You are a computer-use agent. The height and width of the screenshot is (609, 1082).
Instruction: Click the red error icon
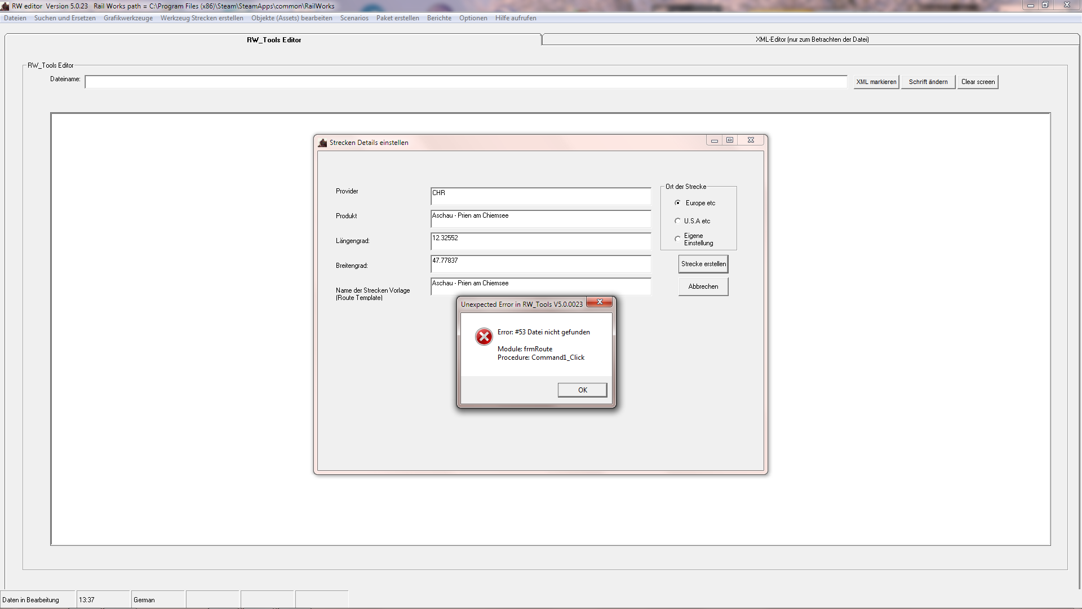[484, 337]
